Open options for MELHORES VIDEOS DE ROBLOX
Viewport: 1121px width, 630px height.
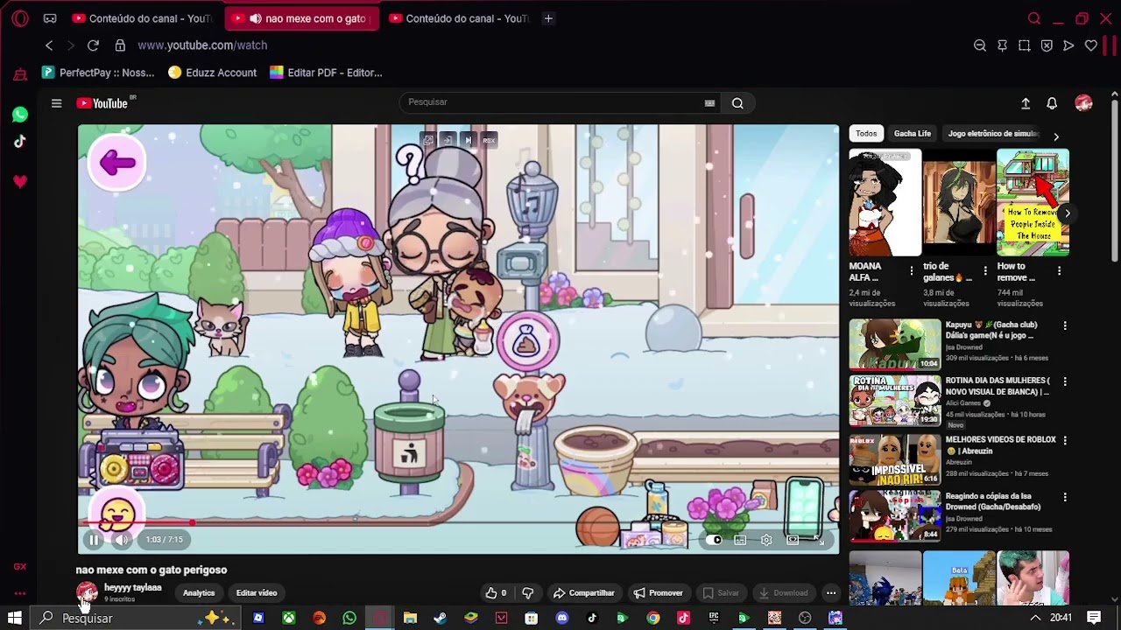click(1065, 439)
